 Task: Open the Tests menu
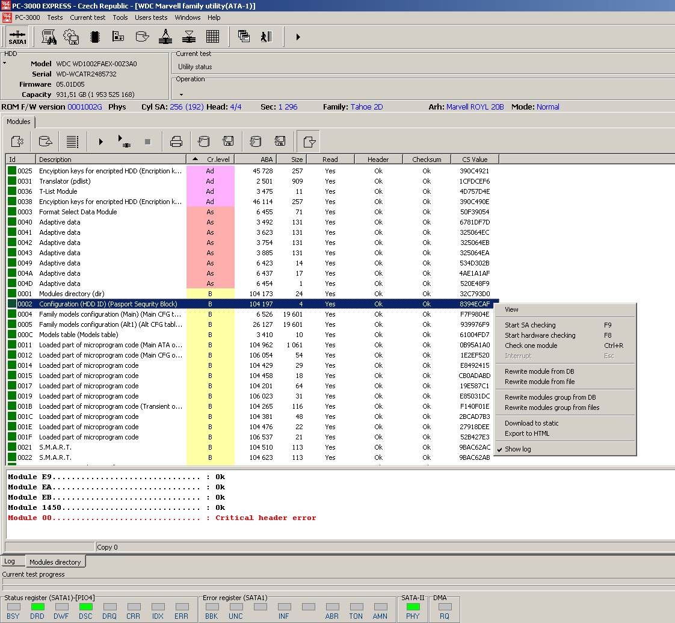55,17
